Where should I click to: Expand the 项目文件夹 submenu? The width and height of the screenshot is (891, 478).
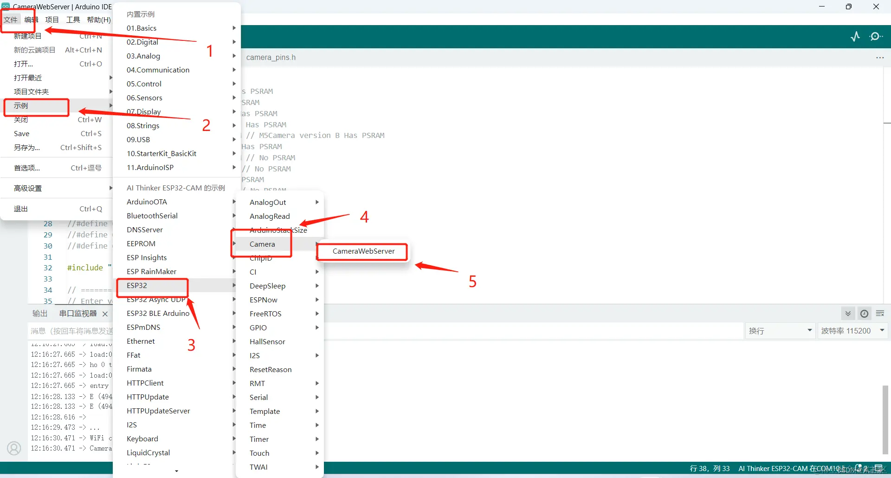[57, 92]
